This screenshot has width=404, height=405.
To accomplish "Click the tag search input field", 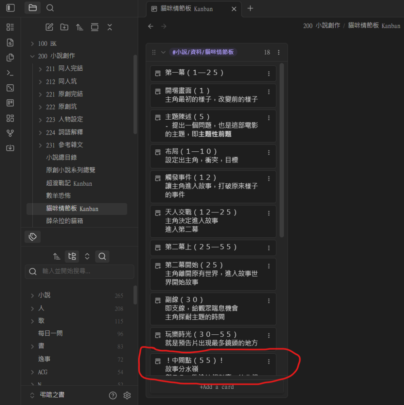I will [x=80, y=271].
